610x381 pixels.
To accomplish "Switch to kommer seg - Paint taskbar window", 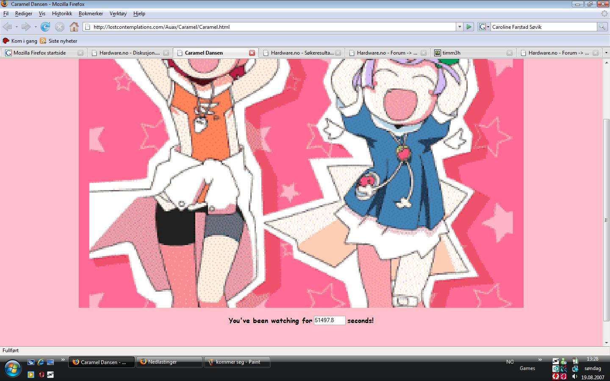I will [237, 362].
